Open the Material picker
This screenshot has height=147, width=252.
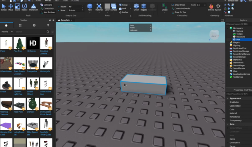(99, 7)
